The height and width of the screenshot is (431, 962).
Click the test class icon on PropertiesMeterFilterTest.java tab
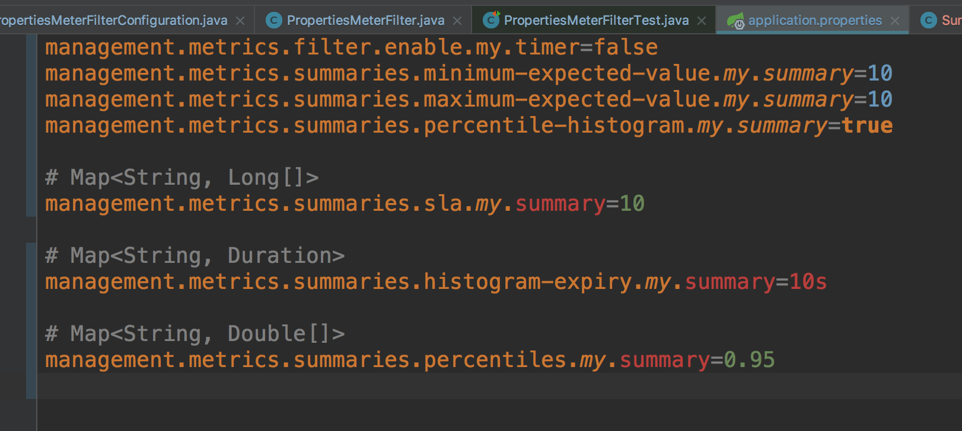pos(490,20)
